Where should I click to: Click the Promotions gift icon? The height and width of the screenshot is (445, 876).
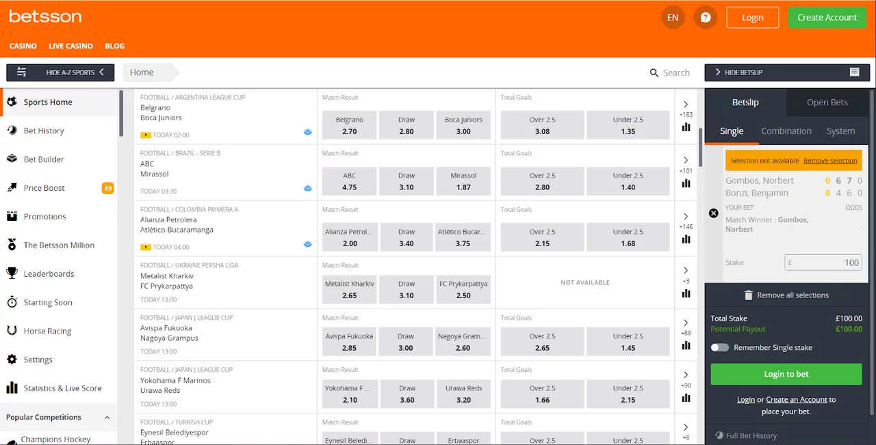(12, 217)
